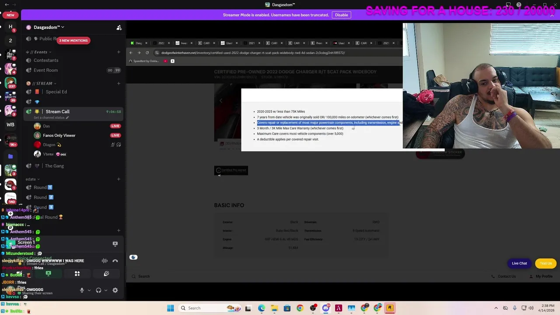
Task: Open Discord User Settings gear
Action: [x=115, y=290]
